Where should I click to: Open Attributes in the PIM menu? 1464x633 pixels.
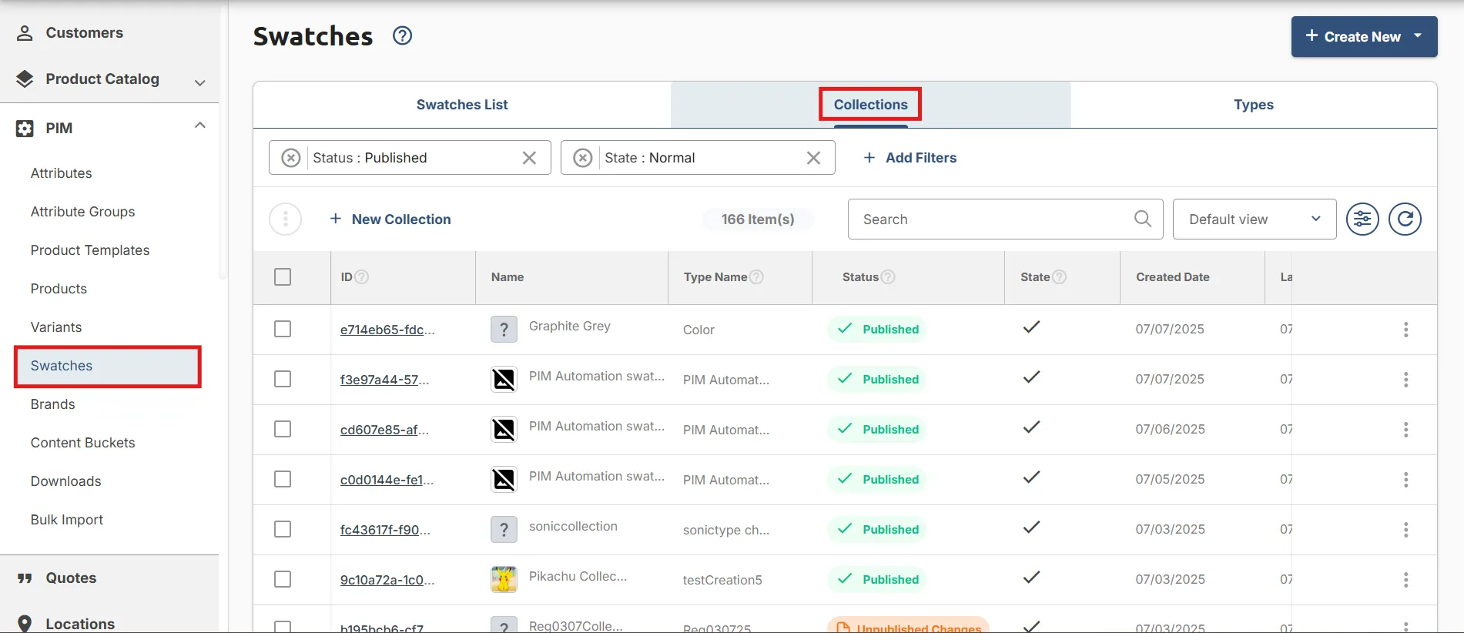pyautogui.click(x=62, y=173)
